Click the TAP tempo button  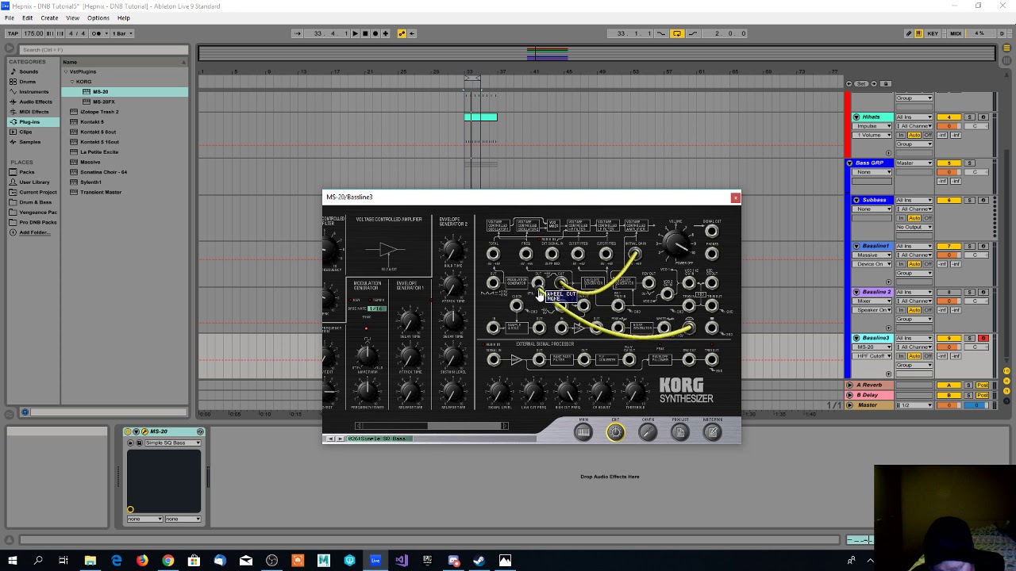pyautogui.click(x=12, y=33)
